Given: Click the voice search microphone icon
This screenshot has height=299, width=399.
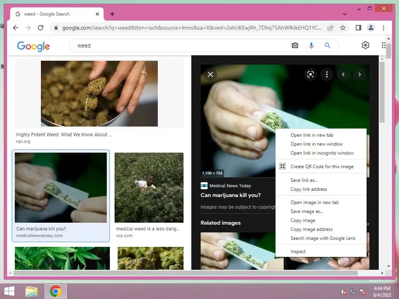Looking at the screenshot, I should [311, 46].
